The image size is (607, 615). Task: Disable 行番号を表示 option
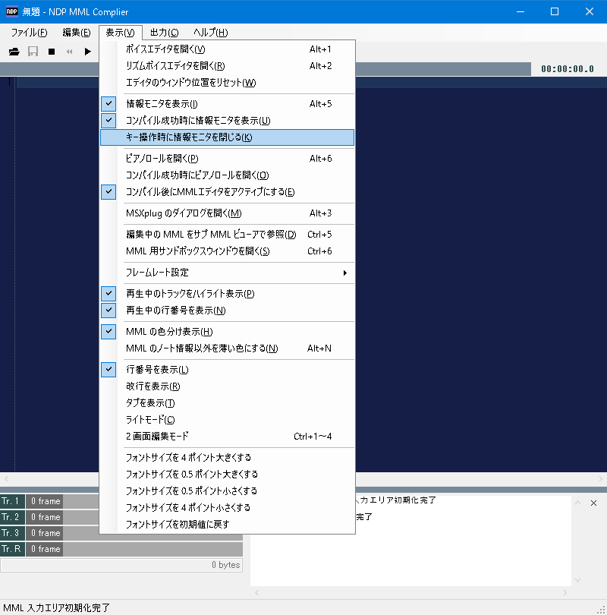[x=156, y=370]
